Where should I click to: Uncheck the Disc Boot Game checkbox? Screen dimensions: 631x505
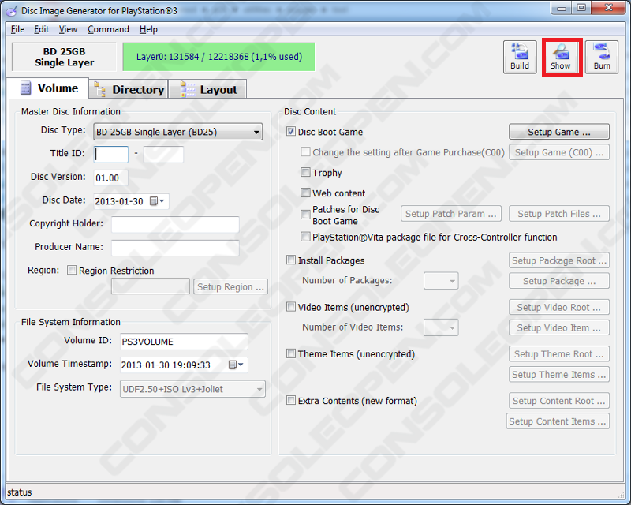pos(291,131)
